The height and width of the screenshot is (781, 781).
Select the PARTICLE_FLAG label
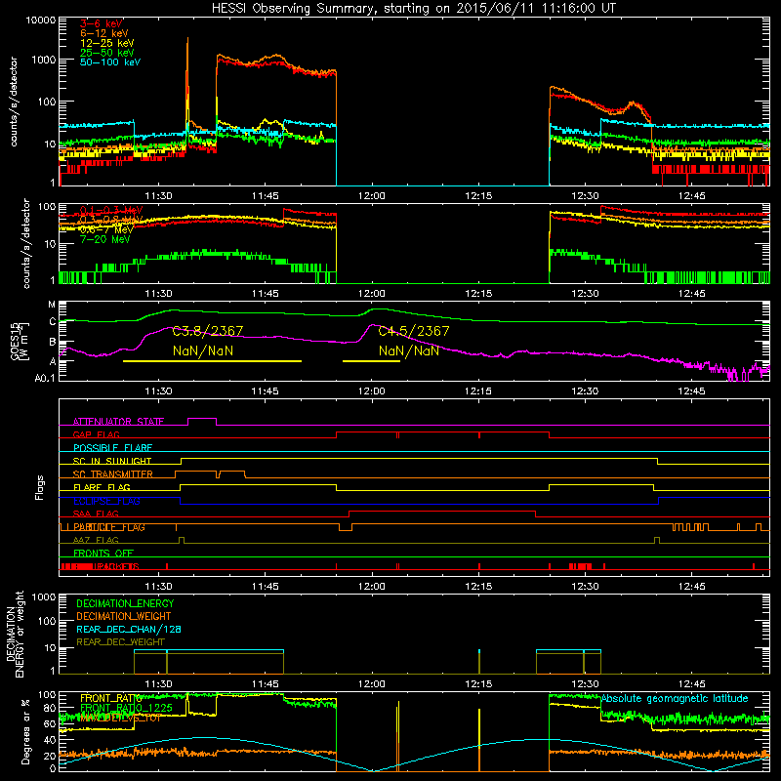[x=109, y=527]
